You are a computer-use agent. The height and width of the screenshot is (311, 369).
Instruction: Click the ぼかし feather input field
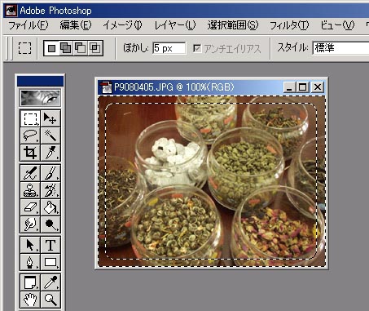(169, 48)
